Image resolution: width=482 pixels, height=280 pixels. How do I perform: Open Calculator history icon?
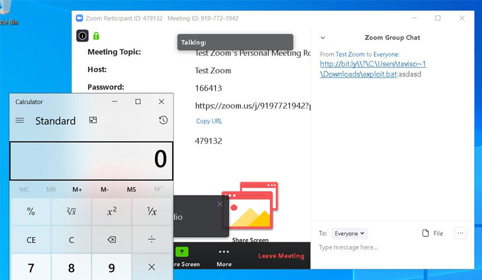[x=164, y=120]
